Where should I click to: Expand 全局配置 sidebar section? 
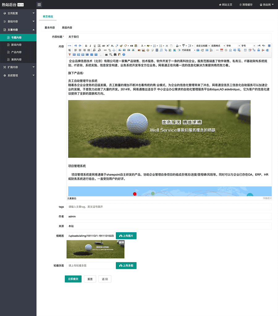18,13
